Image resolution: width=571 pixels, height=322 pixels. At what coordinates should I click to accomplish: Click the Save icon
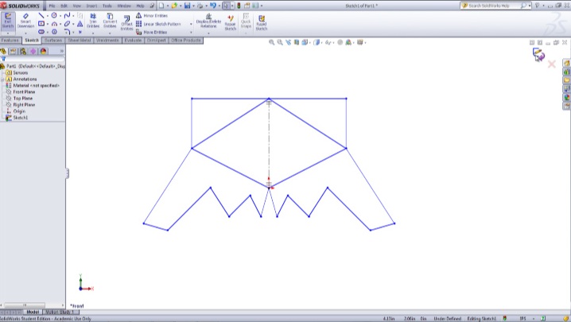coord(187,6)
